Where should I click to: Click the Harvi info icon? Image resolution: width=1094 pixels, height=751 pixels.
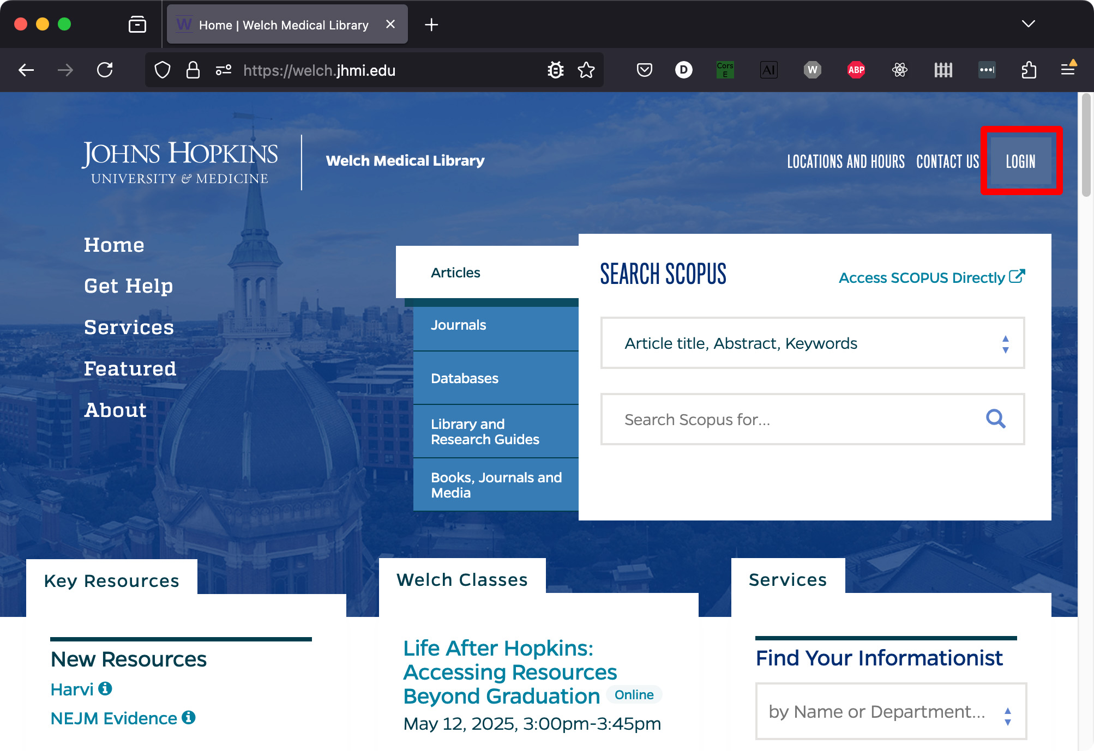(105, 689)
